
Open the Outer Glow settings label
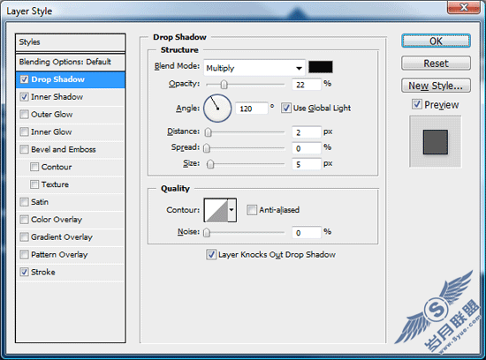(52, 115)
